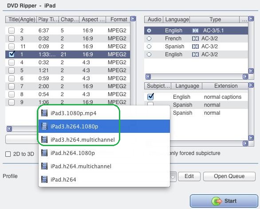Check title 4 checkbox
Viewport: 260px width, 209px height.
tap(12, 62)
